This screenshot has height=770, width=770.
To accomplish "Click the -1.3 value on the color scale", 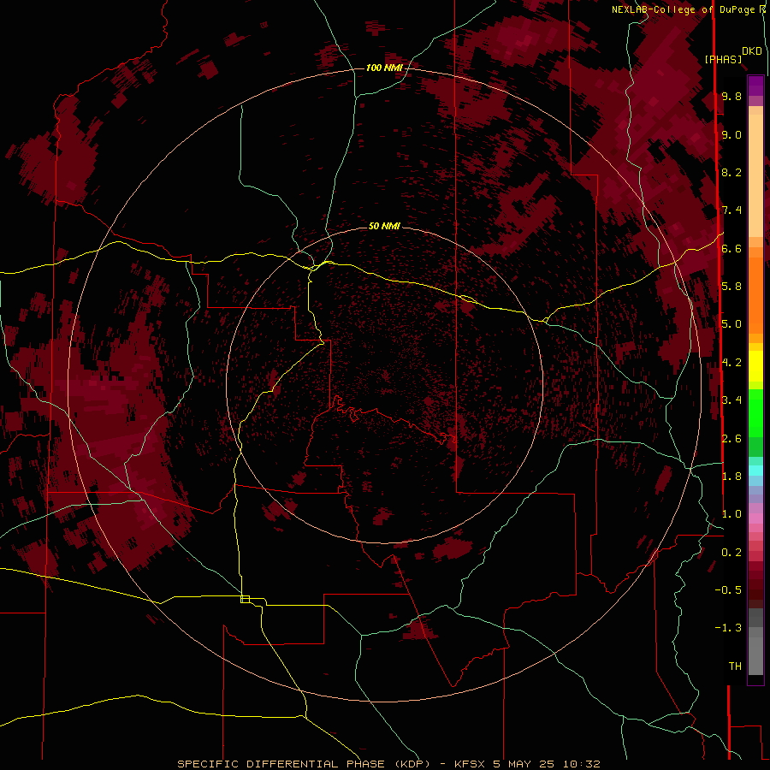I will pos(728,628).
